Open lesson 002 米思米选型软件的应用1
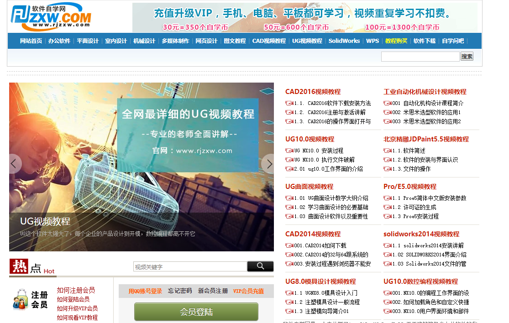Screen dimensions: 509x323 pyautogui.click(x=426, y=112)
